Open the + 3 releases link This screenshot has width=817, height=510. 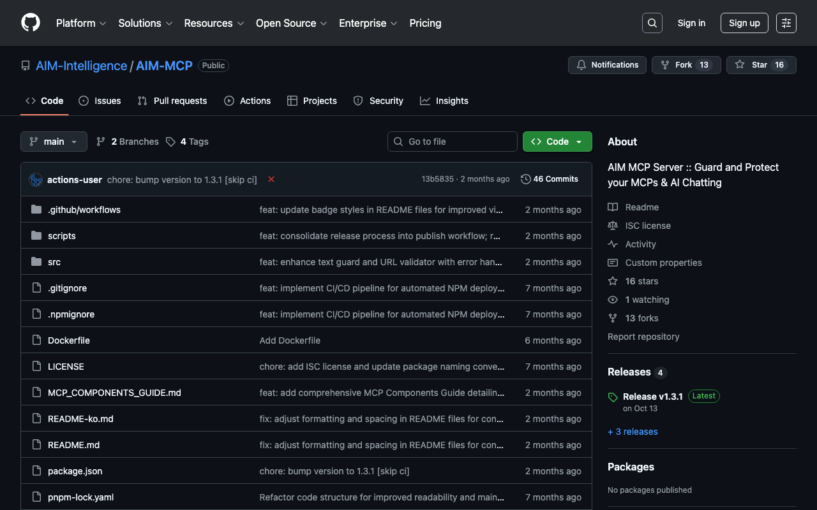click(633, 432)
